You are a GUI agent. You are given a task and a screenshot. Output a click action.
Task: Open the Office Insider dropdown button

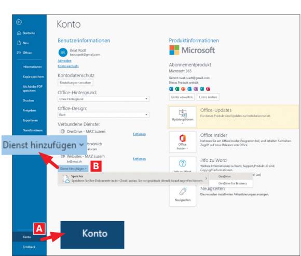(x=183, y=142)
